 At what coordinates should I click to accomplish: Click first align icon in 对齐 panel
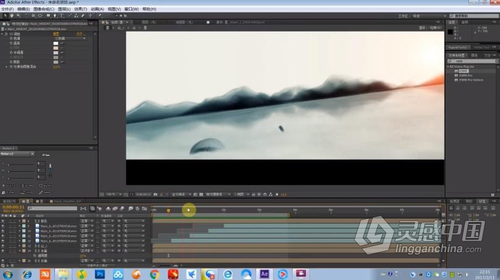[451, 208]
